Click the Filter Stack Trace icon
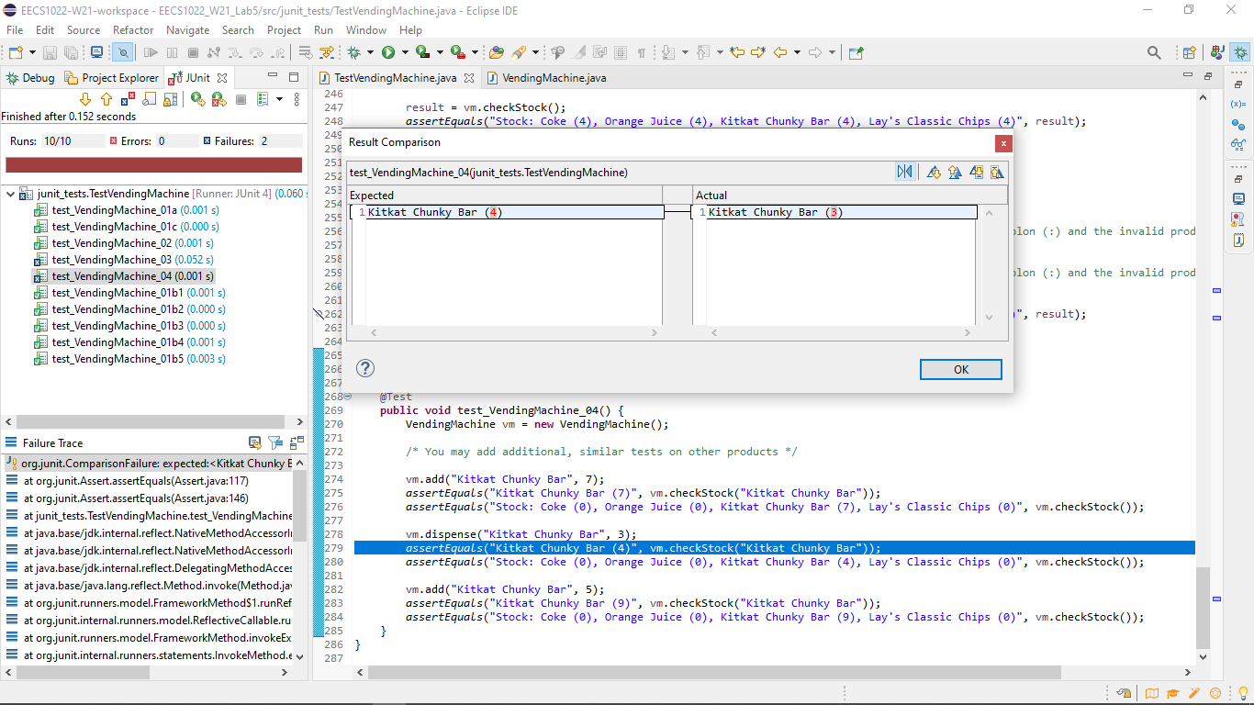 click(x=274, y=442)
